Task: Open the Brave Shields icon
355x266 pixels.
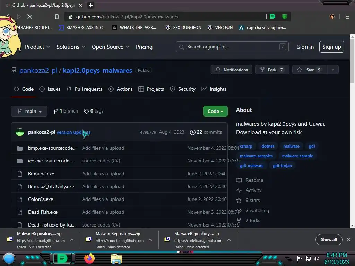Action: tap(285, 17)
